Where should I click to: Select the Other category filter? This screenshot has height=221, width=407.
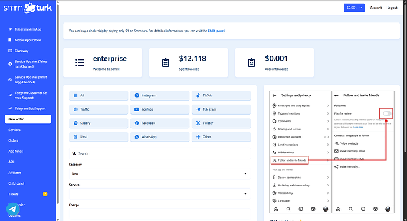pyautogui.click(x=221, y=136)
